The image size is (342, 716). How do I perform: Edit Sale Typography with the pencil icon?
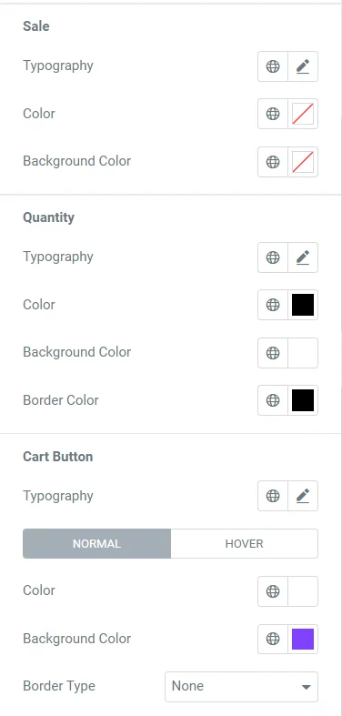click(303, 66)
